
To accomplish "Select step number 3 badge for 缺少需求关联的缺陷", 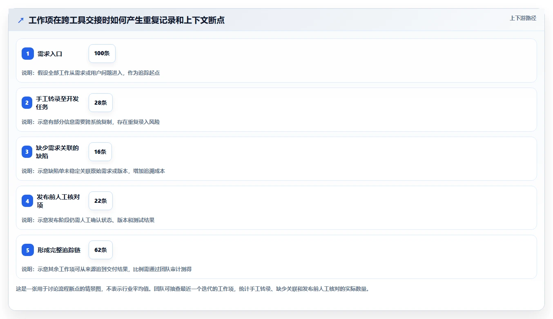I will click(x=27, y=152).
